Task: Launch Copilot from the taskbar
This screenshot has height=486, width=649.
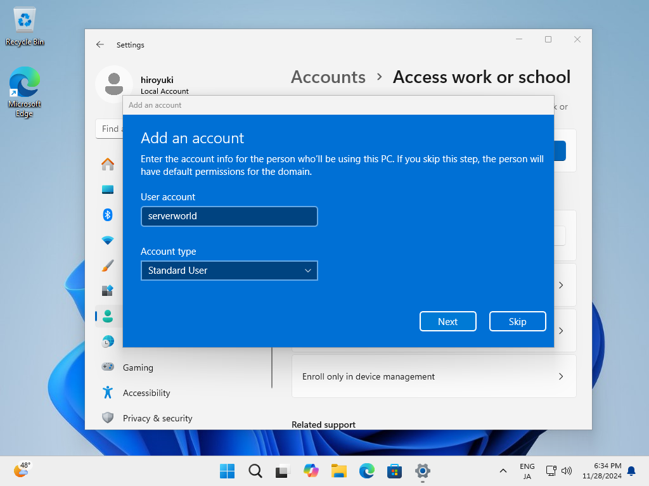Action: (x=311, y=471)
